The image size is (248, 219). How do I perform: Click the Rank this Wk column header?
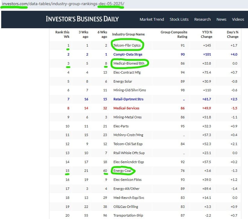[x=62, y=34]
